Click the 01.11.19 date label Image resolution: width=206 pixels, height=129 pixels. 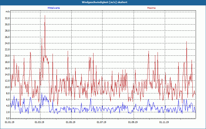tap(164, 122)
